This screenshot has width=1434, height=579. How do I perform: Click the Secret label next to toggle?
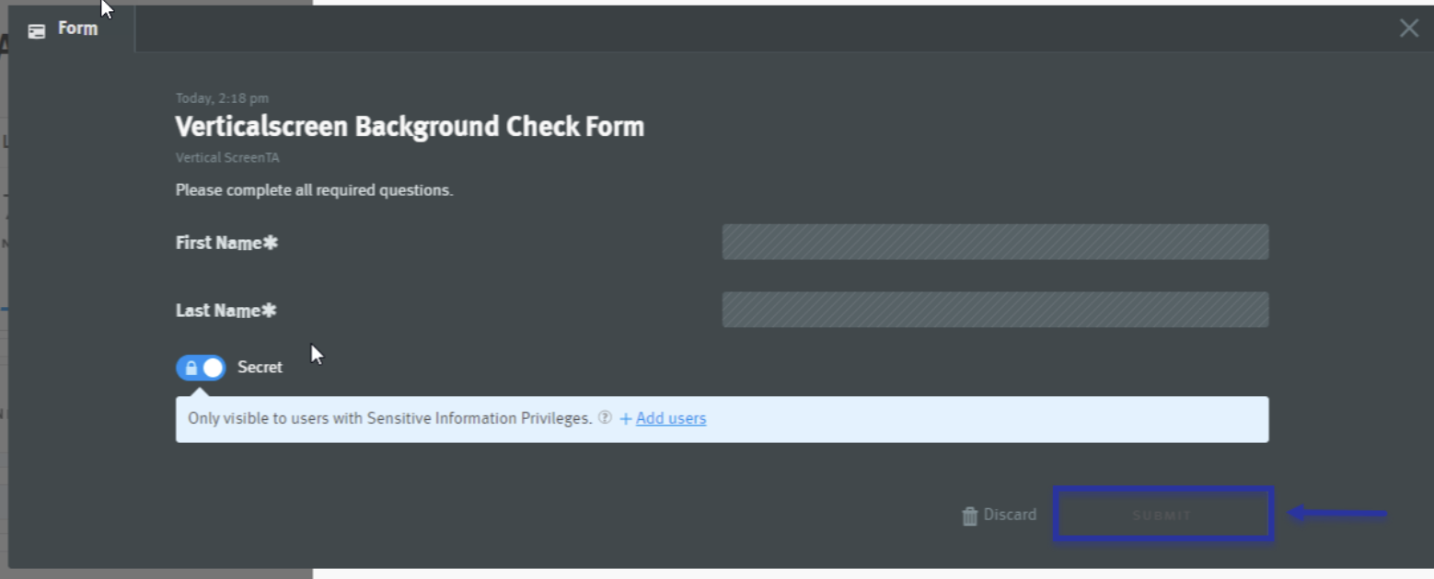pos(260,368)
